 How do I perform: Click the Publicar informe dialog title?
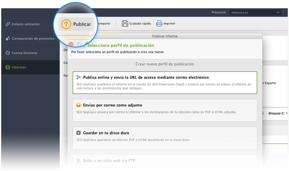[164, 36]
